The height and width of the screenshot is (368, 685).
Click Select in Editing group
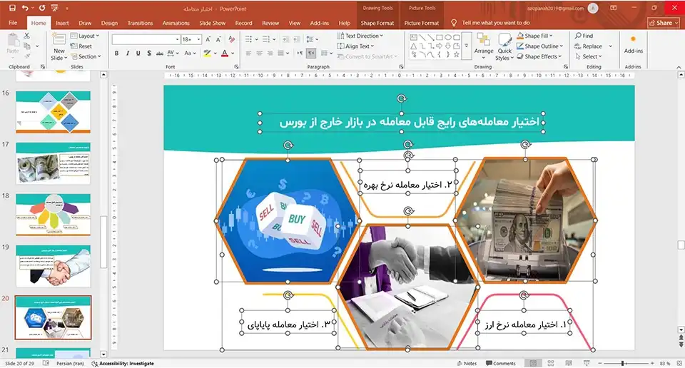589,56
